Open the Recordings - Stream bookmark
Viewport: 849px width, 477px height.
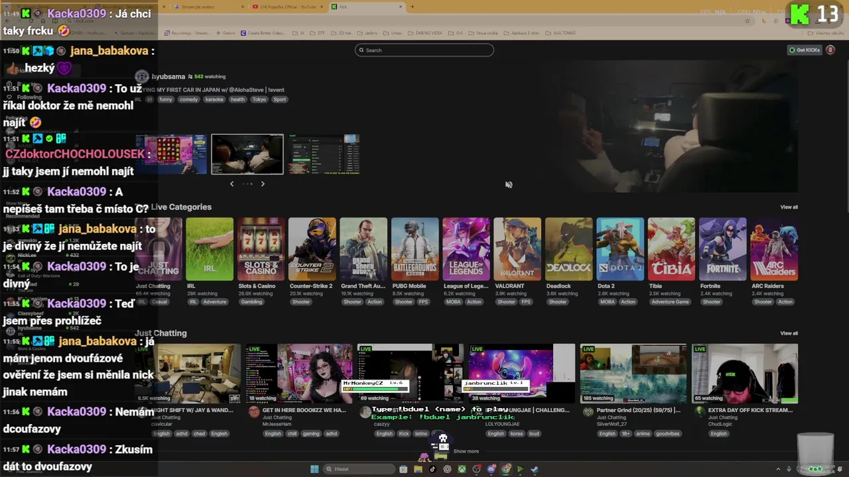(186, 33)
